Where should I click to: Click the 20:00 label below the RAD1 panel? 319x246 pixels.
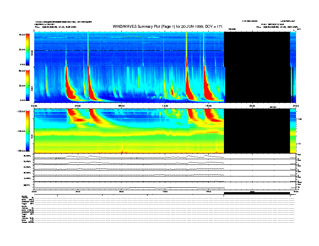click(x=252, y=106)
